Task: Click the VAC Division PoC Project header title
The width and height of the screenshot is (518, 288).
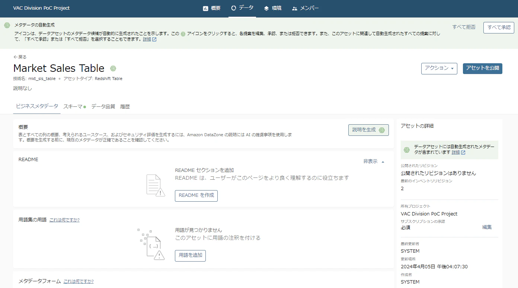Action: click(x=41, y=8)
